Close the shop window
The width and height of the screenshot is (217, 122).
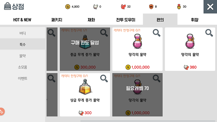tap(210, 7)
